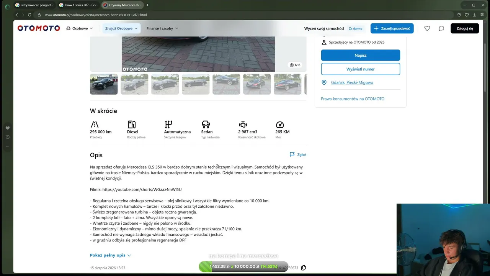
Task: Switch to the wtryskiwacze peugeot tab
Action: point(34,5)
